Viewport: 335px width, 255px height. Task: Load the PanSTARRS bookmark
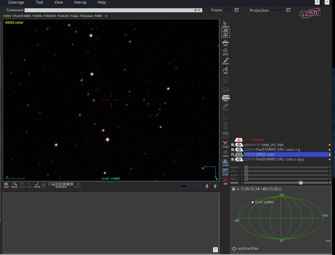click(x=22, y=16)
